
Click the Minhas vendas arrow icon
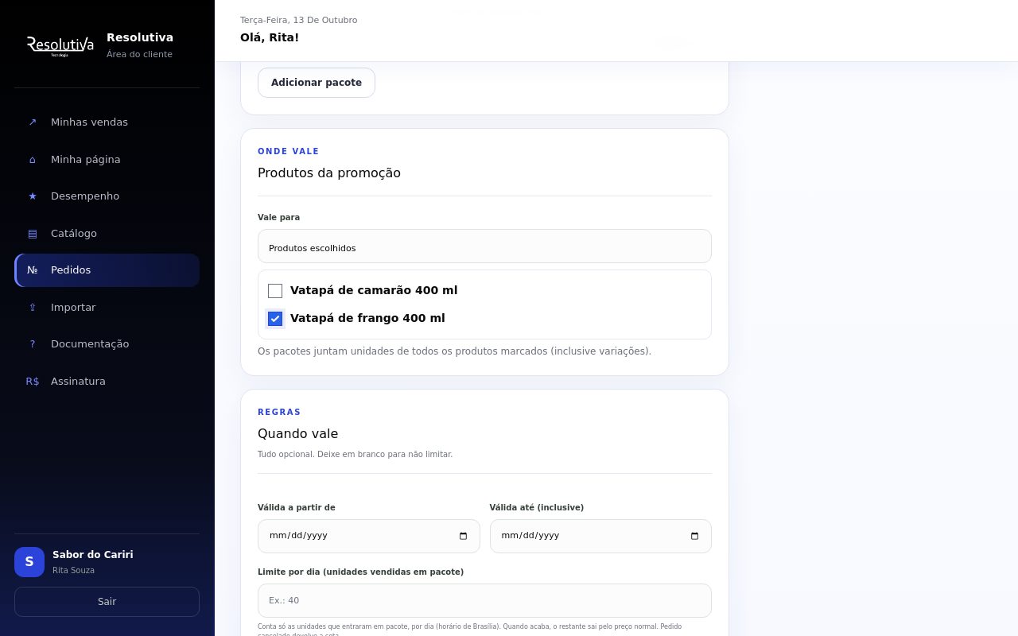click(x=33, y=122)
